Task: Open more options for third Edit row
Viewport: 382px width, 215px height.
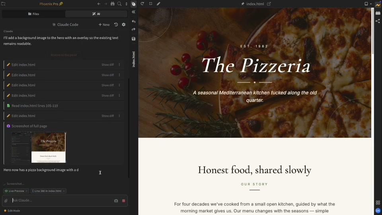Action: (119, 85)
